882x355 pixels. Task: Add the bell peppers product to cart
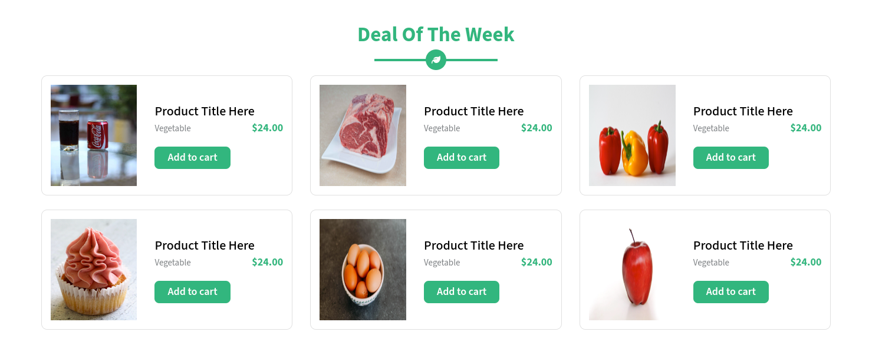coord(731,158)
